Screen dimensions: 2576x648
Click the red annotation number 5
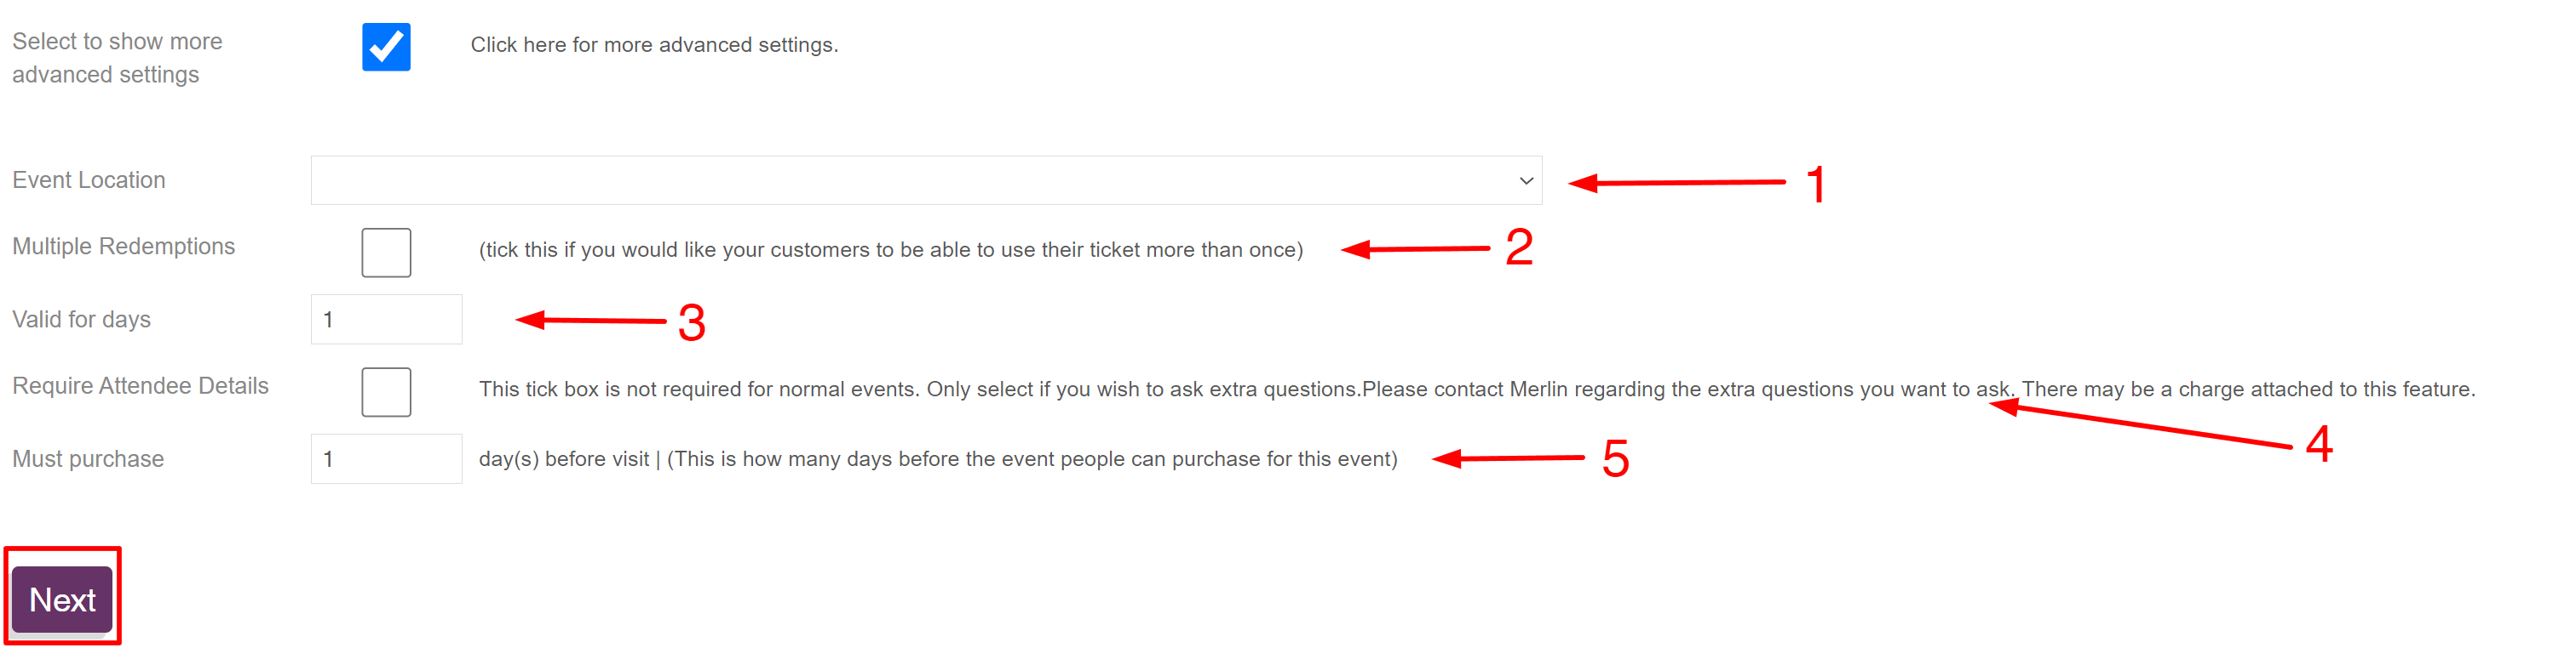[x=1615, y=459]
